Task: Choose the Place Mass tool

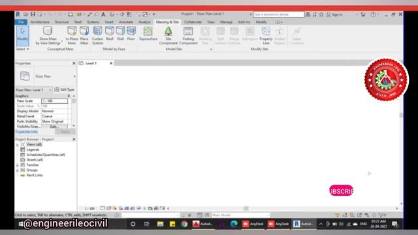Action: pyautogui.click(x=84, y=35)
